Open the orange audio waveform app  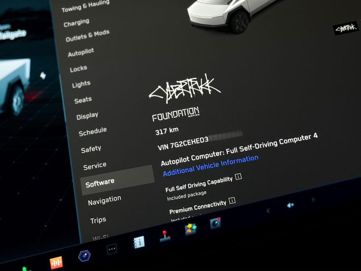coord(56,263)
